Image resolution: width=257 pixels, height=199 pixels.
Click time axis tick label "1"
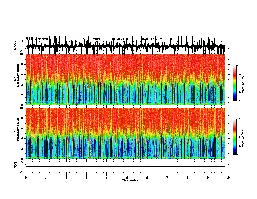tap(46, 178)
